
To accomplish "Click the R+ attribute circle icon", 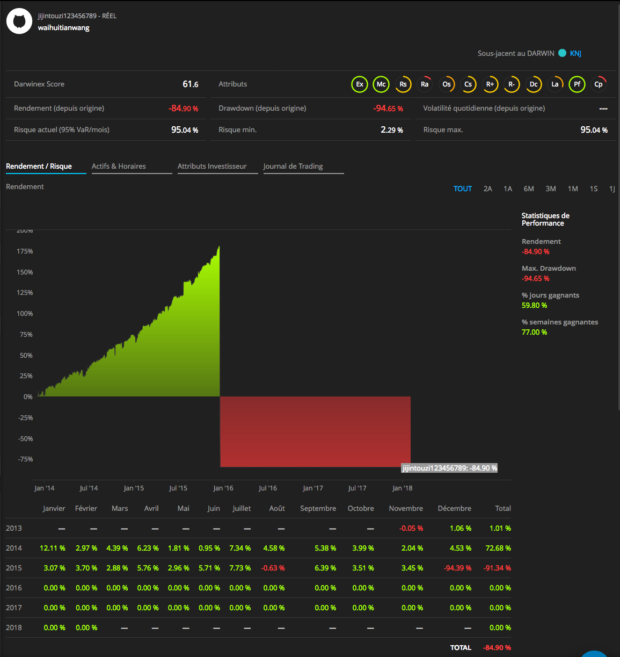I will pos(490,84).
